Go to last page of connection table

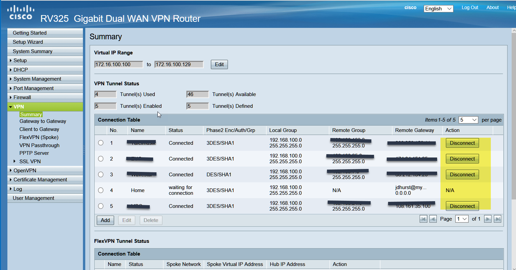(498, 219)
